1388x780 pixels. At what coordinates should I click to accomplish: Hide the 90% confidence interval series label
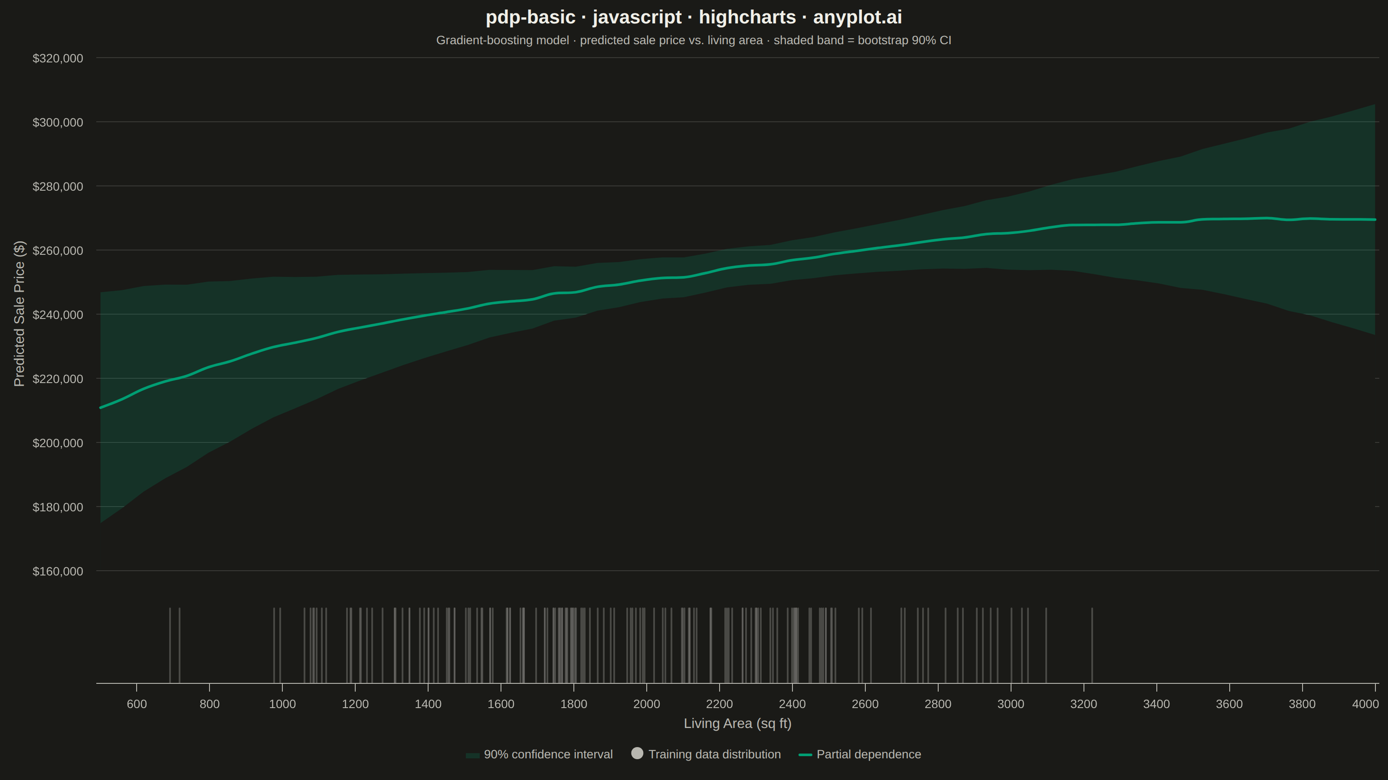coord(548,754)
